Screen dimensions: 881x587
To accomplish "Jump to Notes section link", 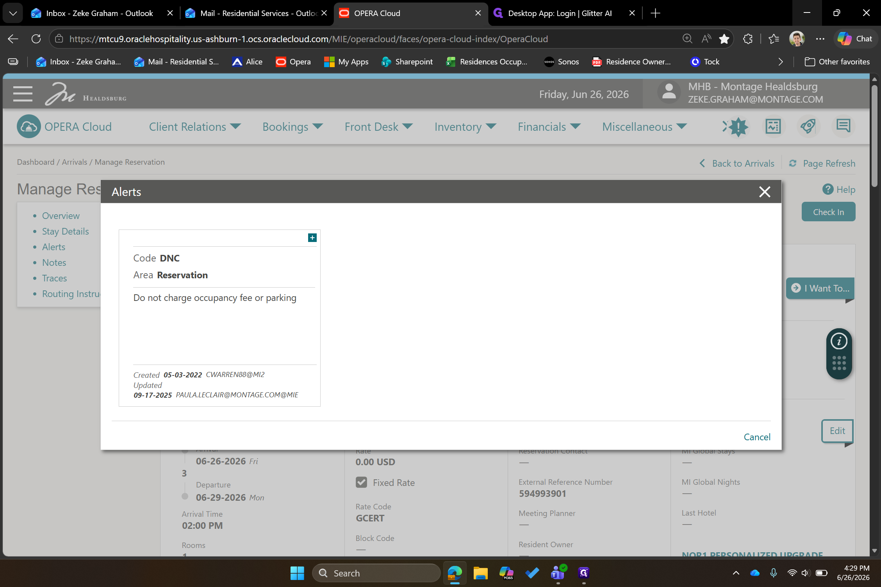I will [x=54, y=262].
